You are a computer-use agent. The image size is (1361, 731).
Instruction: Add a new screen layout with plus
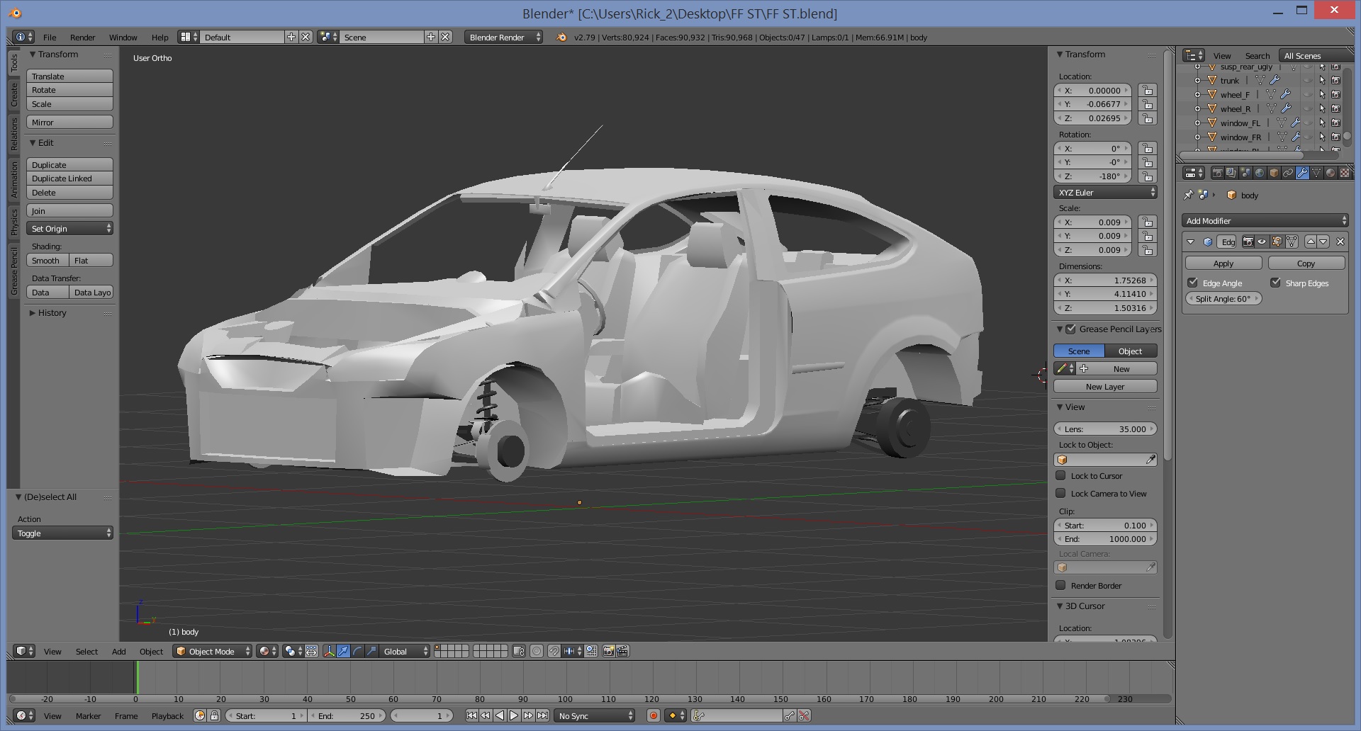click(x=291, y=37)
